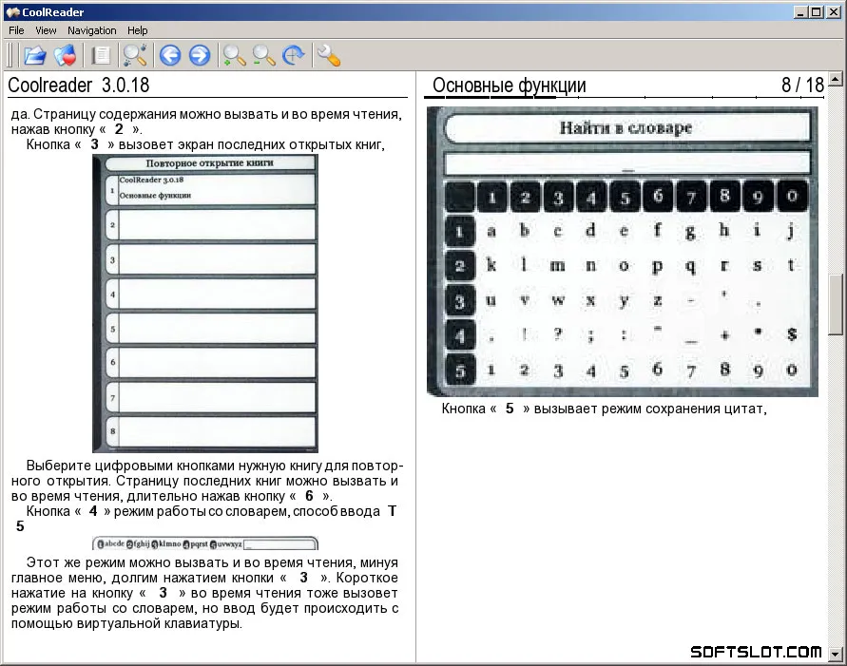Zoom out with the minus magnifier icon

263,56
